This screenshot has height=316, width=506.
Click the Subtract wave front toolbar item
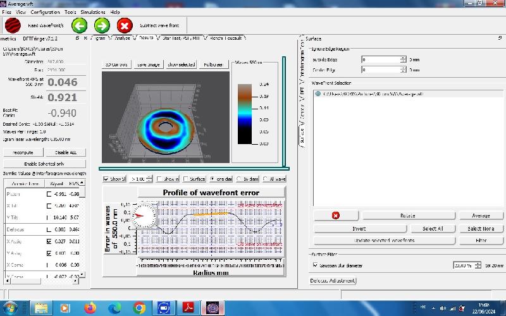159,25
